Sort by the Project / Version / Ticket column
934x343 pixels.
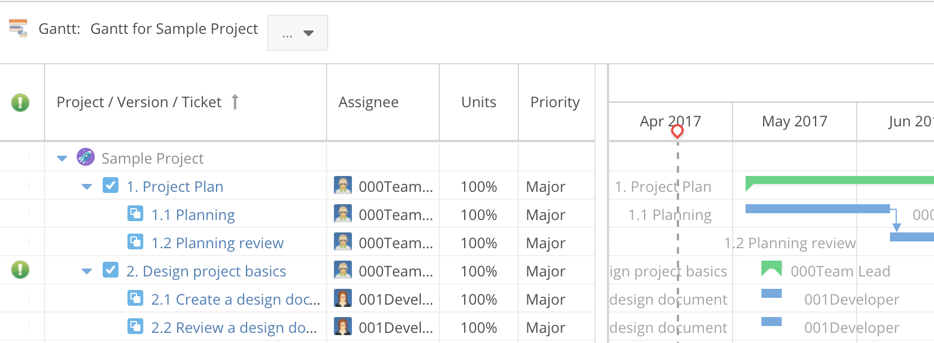[139, 102]
